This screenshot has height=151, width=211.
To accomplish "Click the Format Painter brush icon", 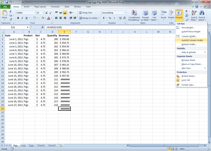I will click(x=11, y=19).
